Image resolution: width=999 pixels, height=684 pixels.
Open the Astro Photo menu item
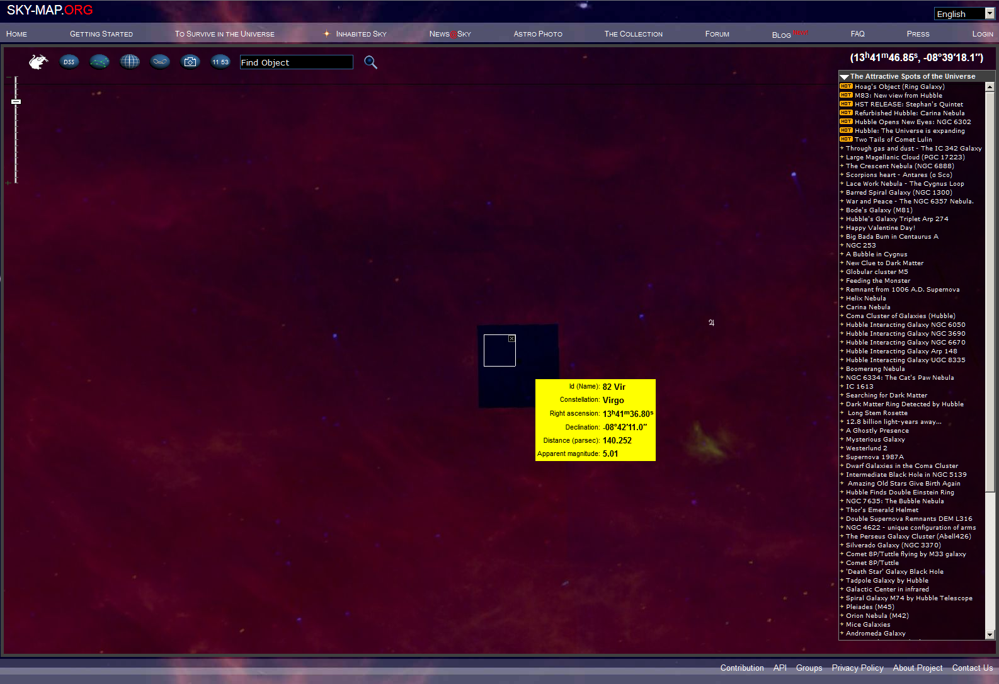[x=538, y=34]
